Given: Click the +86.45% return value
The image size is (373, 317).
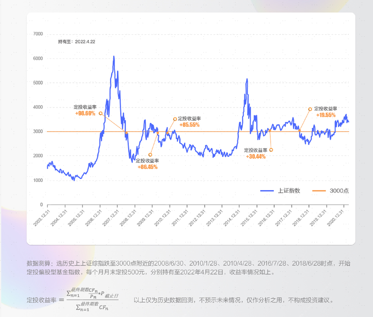Looking at the screenshot, I should (x=147, y=167).
